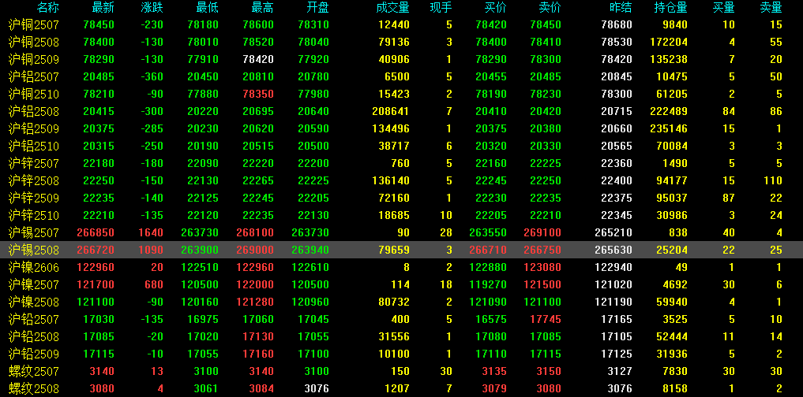This screenshot has width=803, height=397.
Task: Click open interest 235146 for 沪铝2509
Action: 669,128
